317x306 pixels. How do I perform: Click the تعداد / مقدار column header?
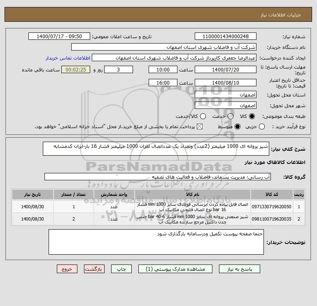[x=74, y=194]
